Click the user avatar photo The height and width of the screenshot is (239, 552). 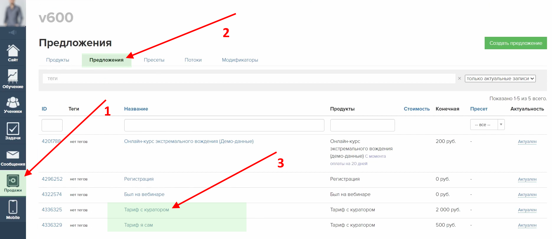click(x=13, y=13)
